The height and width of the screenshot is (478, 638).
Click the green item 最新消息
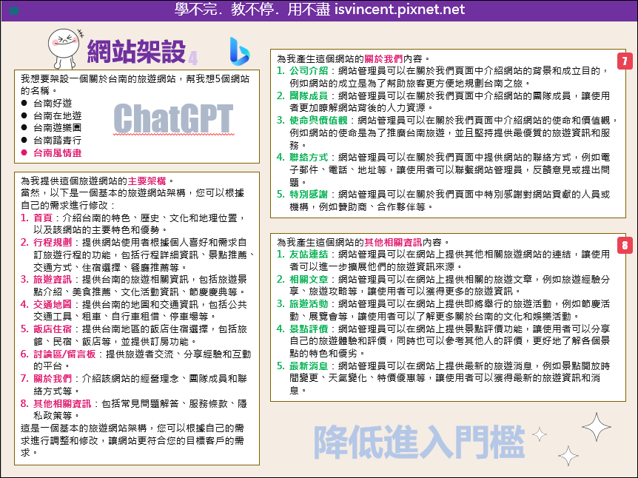click(309, 366)
